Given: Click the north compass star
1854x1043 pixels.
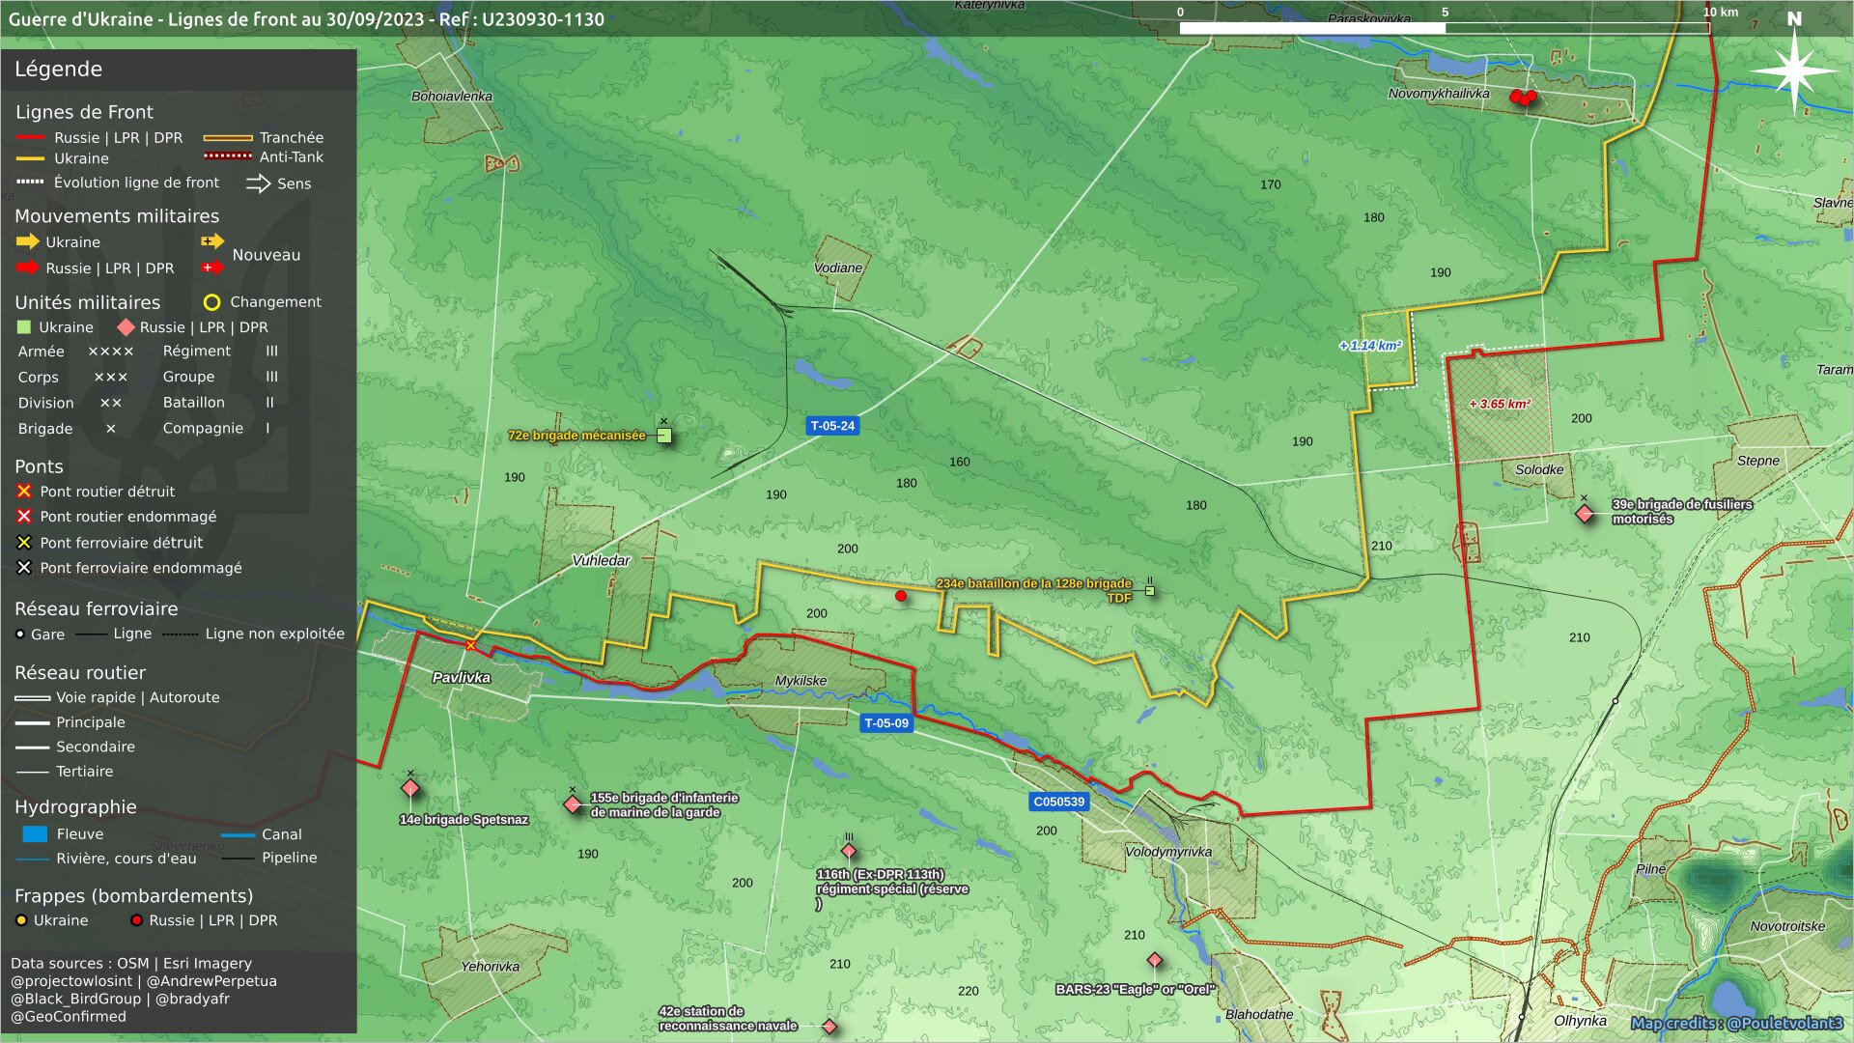Looking at the screenshot, I should tap(1794, 70).
